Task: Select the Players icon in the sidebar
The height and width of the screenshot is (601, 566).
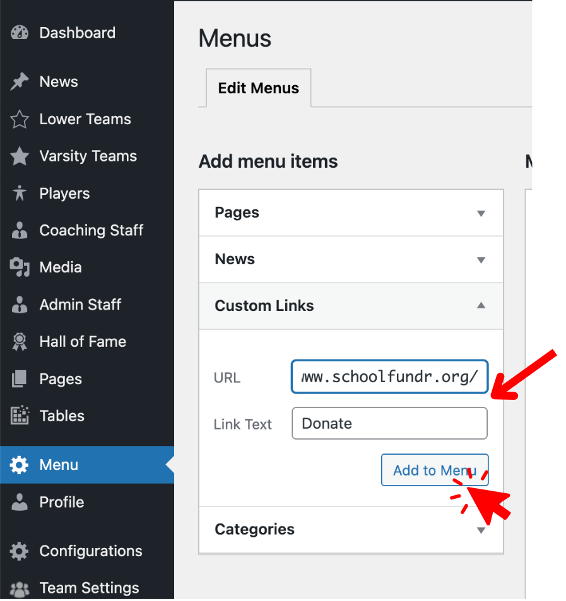Action: pyautogui.click(x=19, y=193)
